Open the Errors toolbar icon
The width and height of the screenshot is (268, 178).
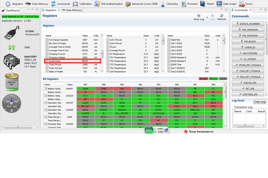242,4
